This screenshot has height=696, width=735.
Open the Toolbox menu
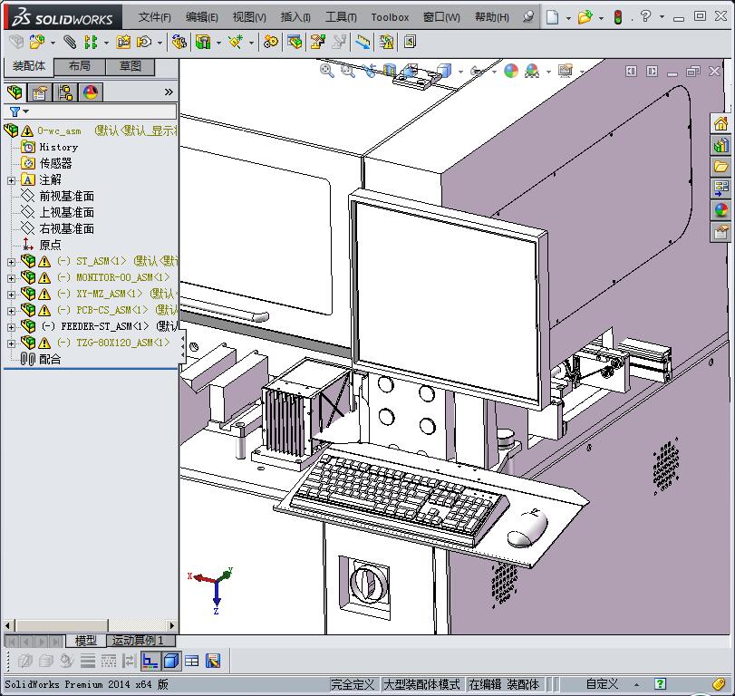tap(390, 17)
